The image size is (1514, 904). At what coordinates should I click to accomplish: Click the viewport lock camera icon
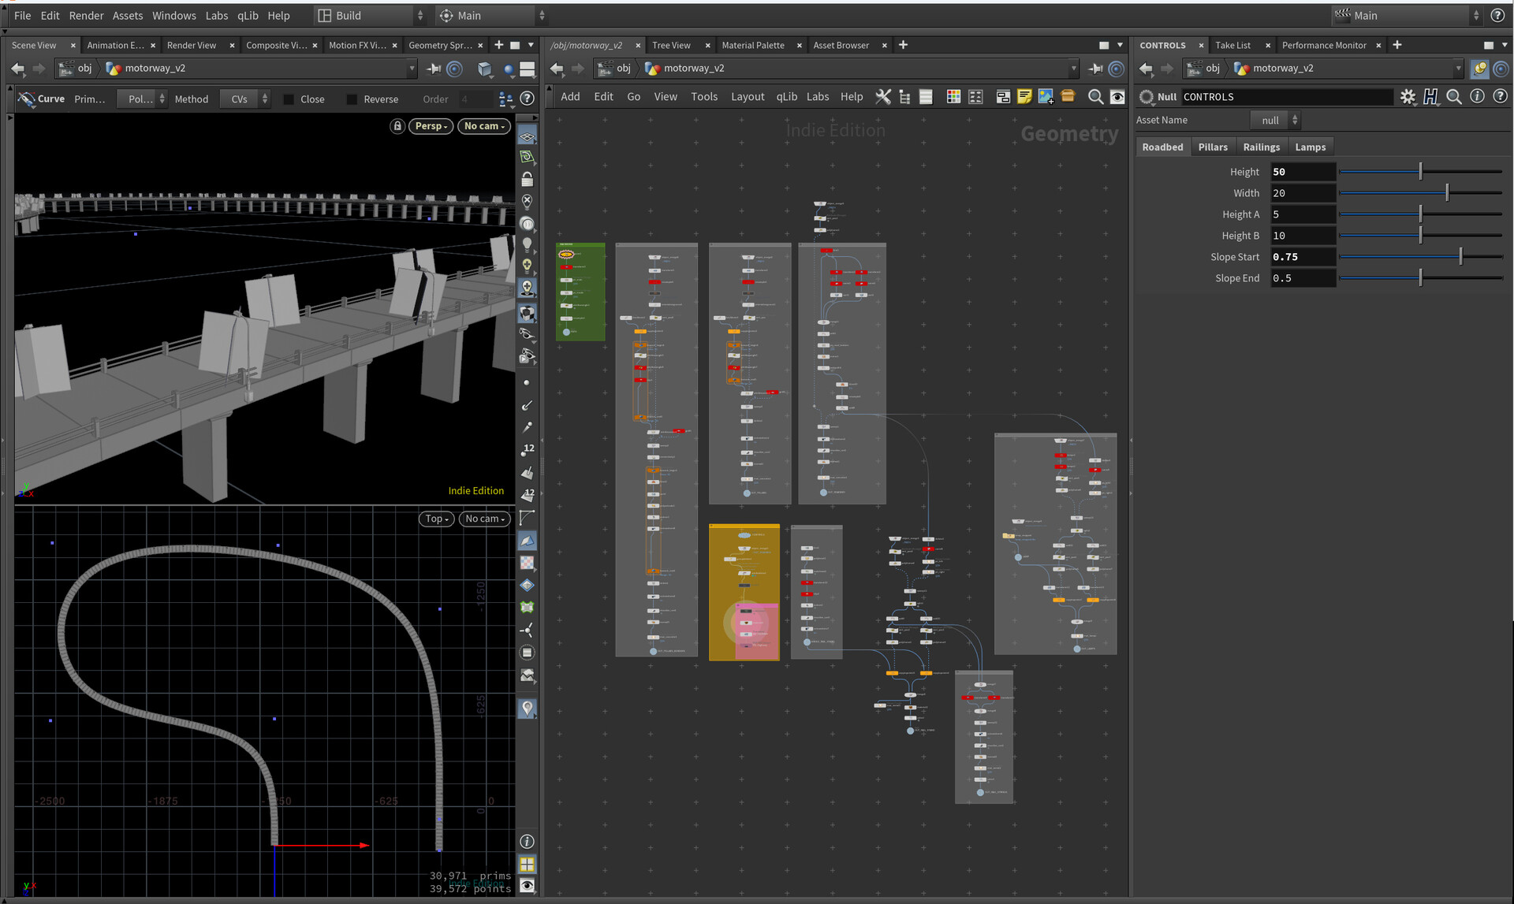(x=397, y=126)
